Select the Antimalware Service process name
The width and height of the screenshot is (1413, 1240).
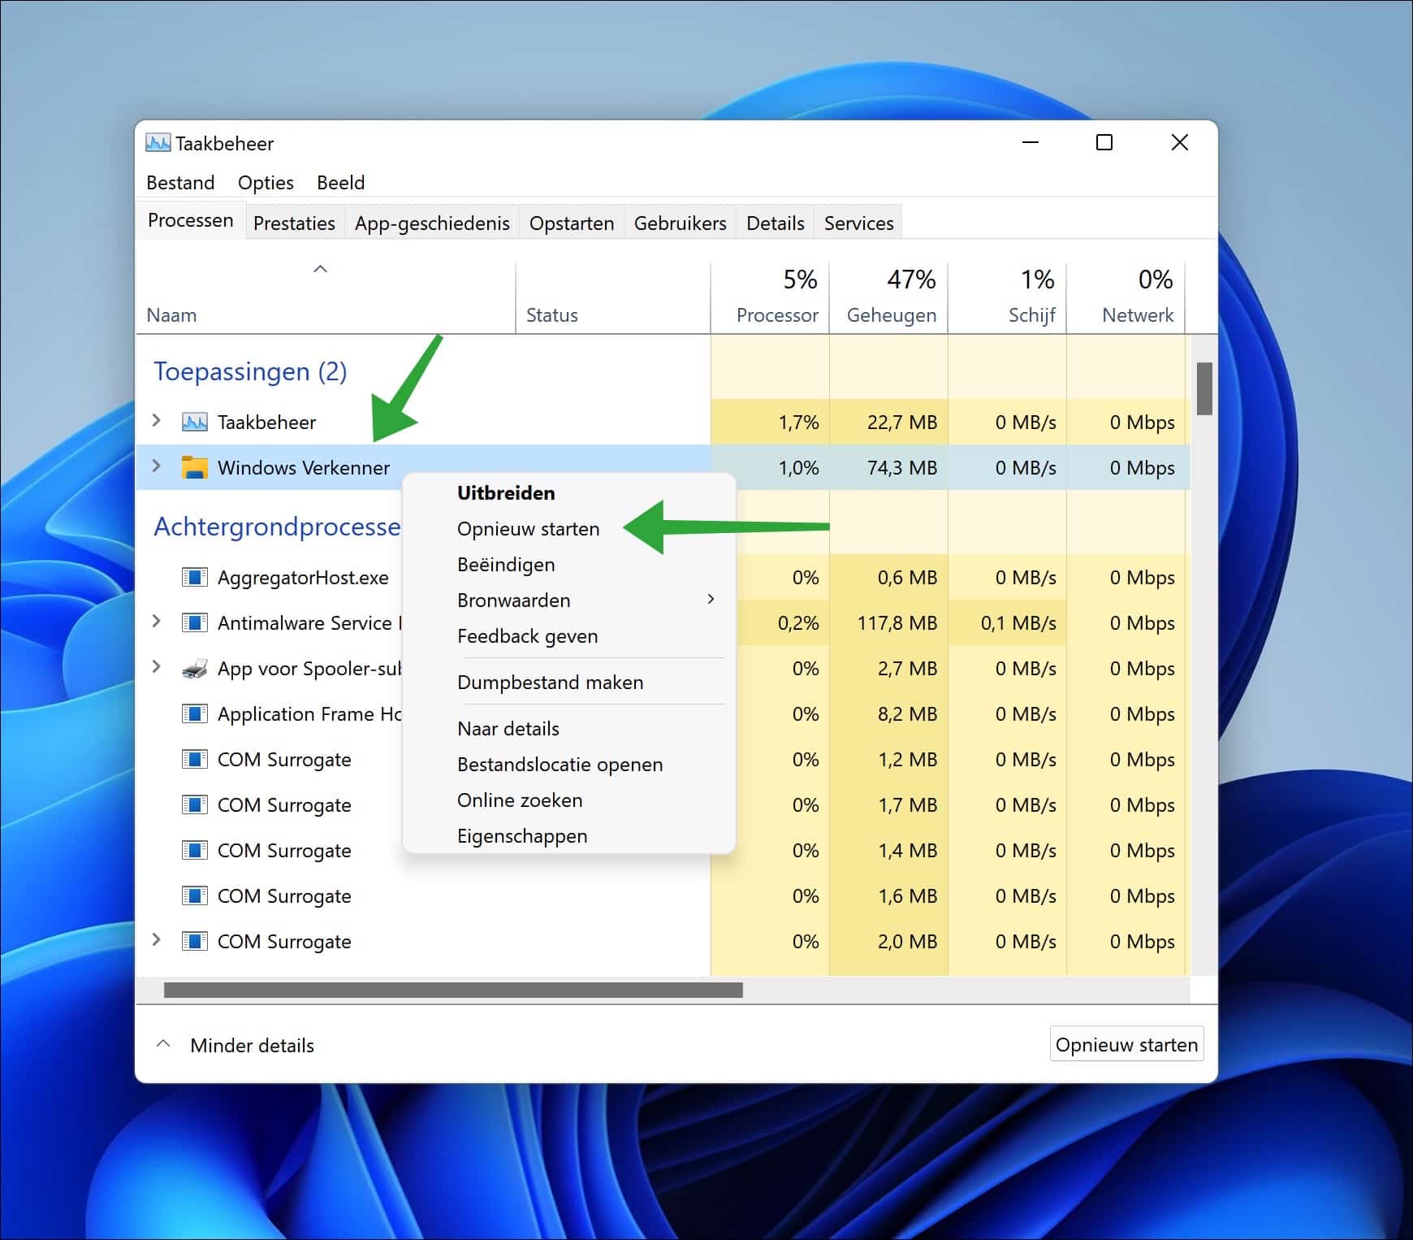[x=309, y=623]
